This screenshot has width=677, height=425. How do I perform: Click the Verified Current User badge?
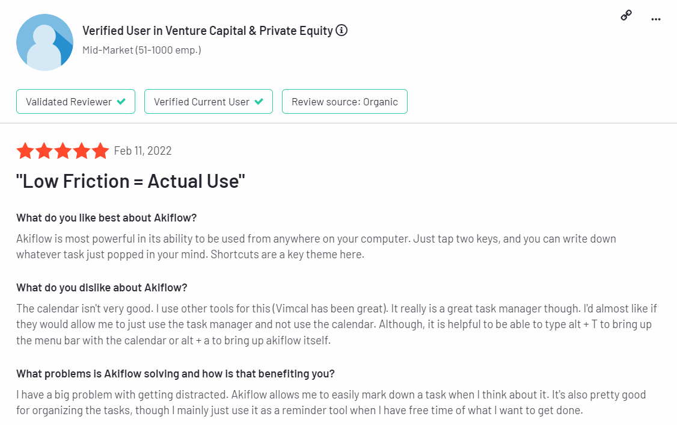[x=208, y=102]
